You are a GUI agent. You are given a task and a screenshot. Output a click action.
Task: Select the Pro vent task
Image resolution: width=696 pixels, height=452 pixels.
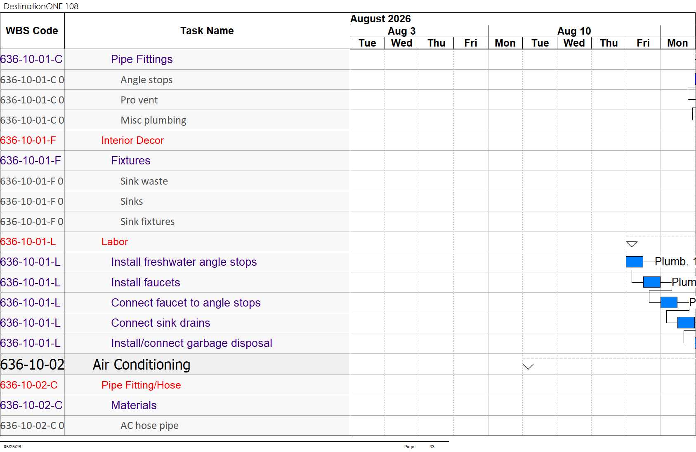click(139, 100)
